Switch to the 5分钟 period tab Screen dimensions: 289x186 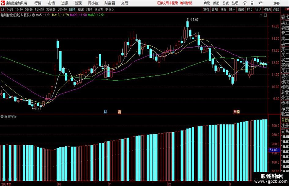[x=29, y=9]
